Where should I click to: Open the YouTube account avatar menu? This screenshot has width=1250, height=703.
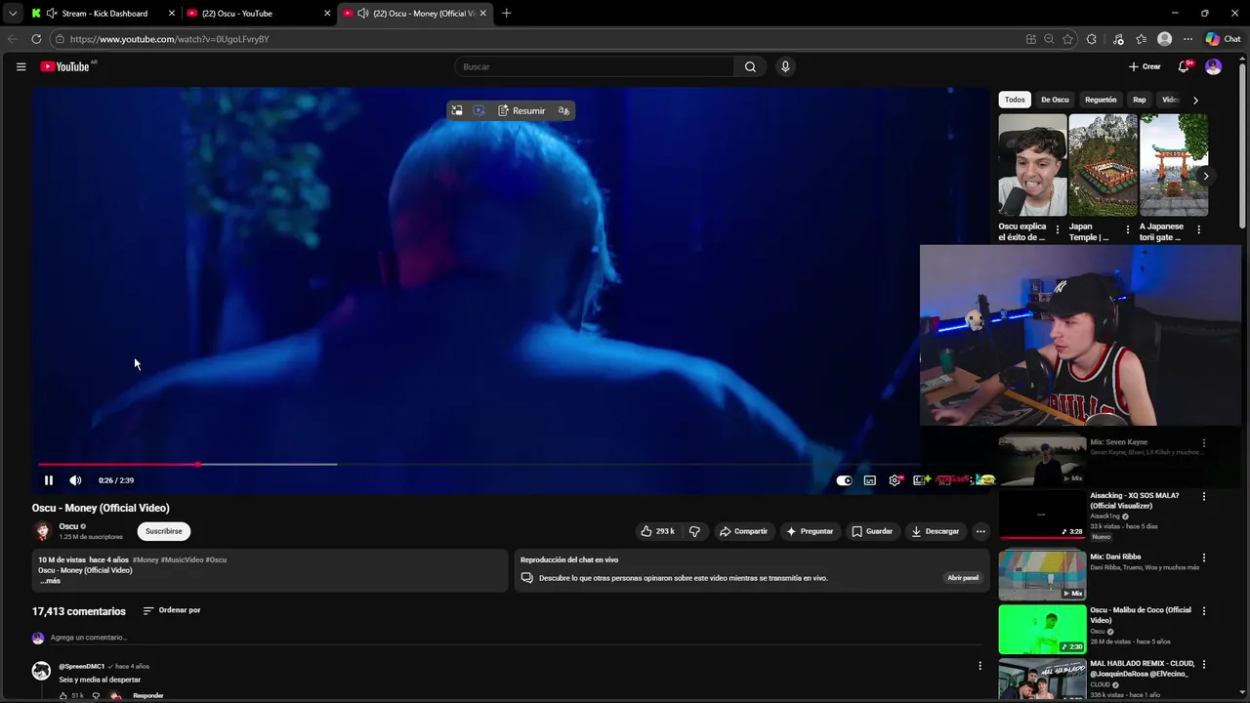(x=1213, y=66)
